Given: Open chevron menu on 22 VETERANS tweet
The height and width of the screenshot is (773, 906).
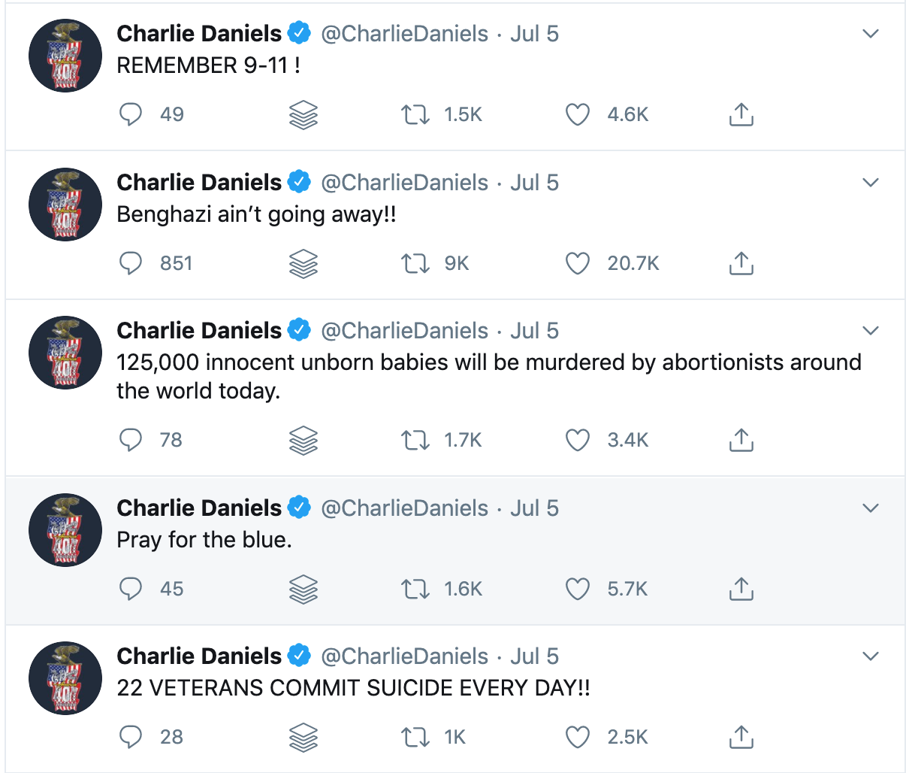Looking at the screenshot, I should (x=870, y=656).
